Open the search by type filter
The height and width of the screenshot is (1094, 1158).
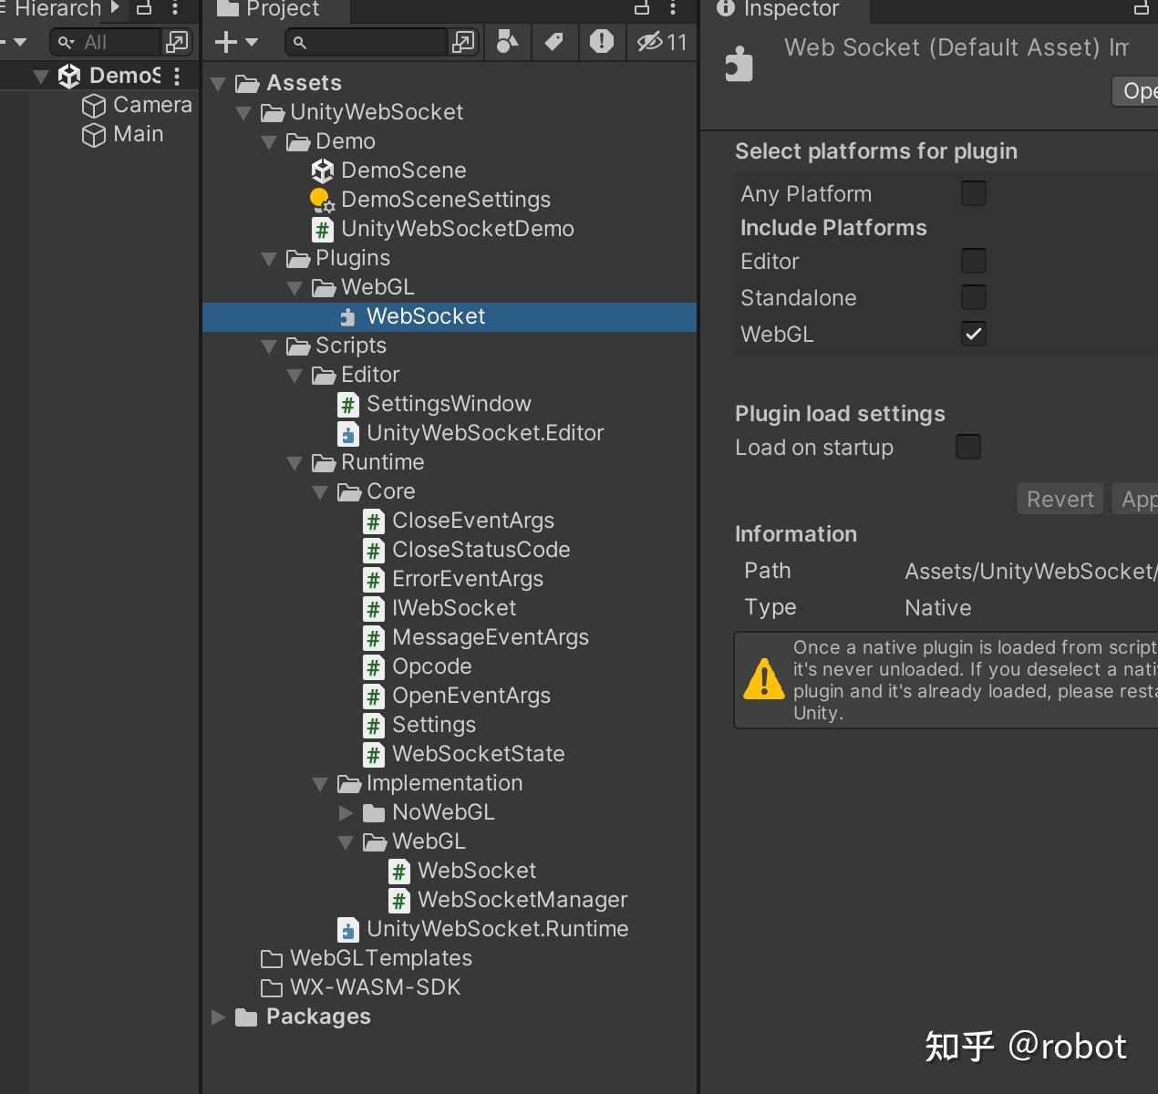507,42
